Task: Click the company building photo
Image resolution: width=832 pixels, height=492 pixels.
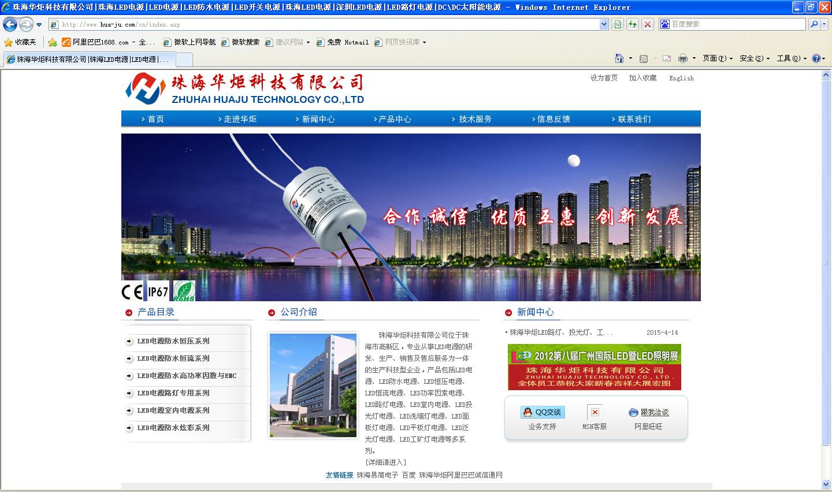Action: (313, 385)
